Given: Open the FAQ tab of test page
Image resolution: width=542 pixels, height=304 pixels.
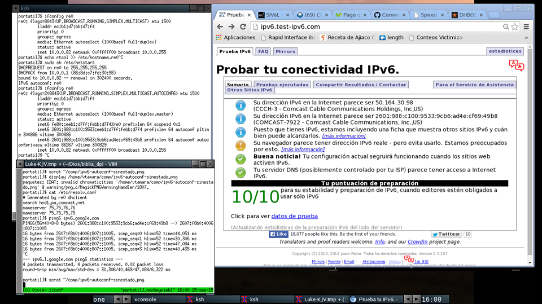Looking at the screenshot, I should 263,51.
